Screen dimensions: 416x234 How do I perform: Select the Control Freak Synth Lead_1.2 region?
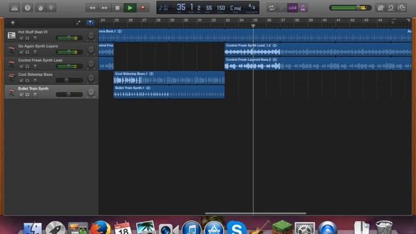[x=318, y=49]
